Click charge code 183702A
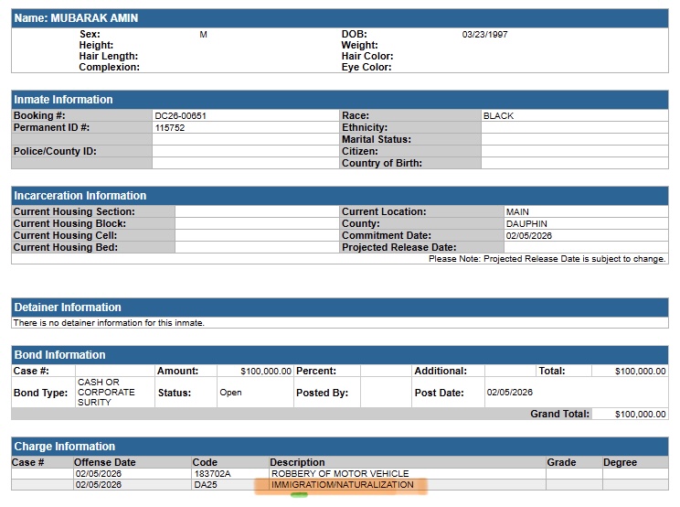The image size is (680, 507). tap(211, 474)
